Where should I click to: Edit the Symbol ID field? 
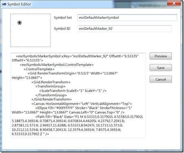(125, 28)
